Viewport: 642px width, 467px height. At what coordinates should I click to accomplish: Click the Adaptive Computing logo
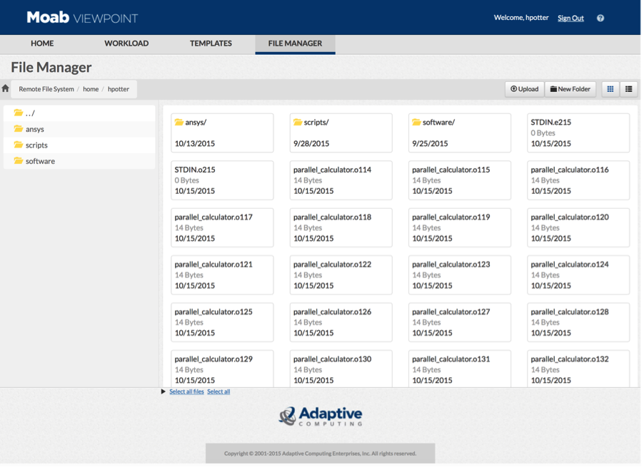point(321,416)
